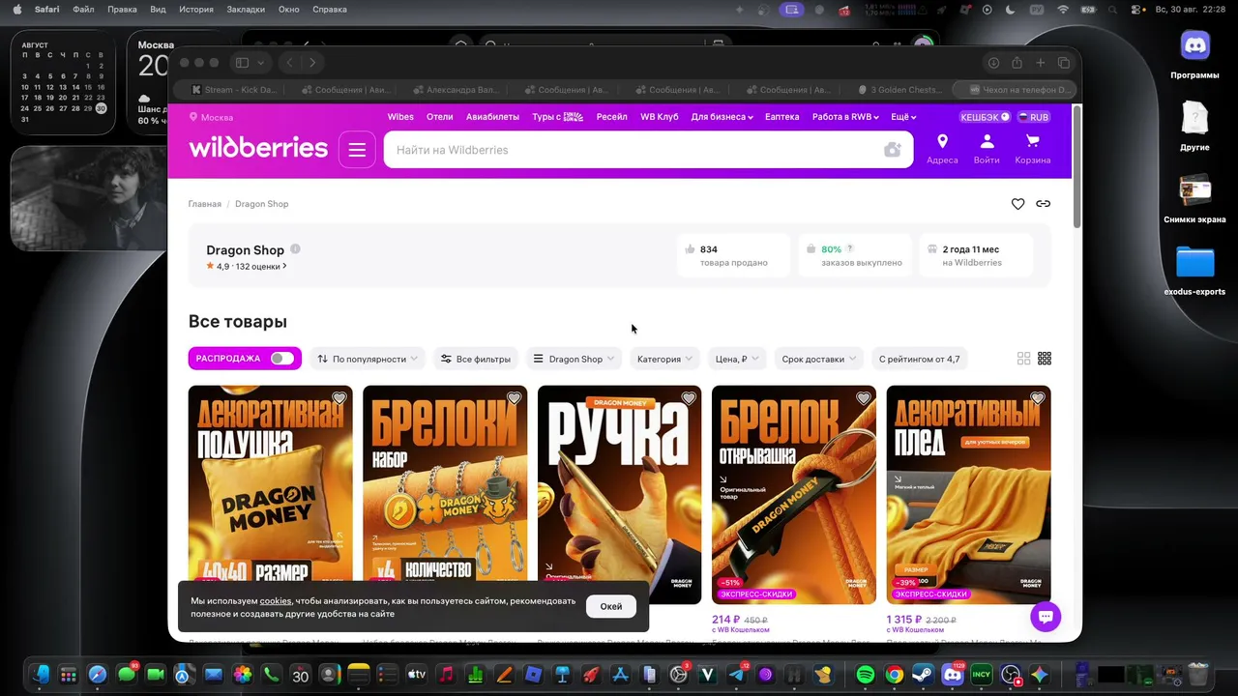Viewport: 1238px width, 696px height.
Task: Open the Цена, ₽ price filter
Action: (x=737, y=359)
